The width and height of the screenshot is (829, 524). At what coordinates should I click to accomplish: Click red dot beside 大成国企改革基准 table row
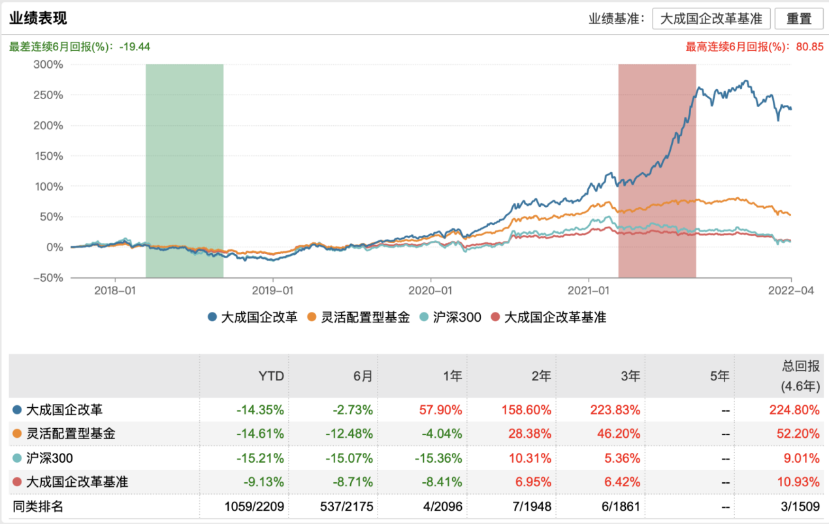click(x=17, y=482)
